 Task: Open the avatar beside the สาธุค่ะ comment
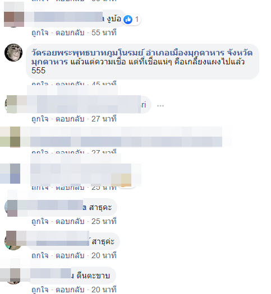[13, 241]
